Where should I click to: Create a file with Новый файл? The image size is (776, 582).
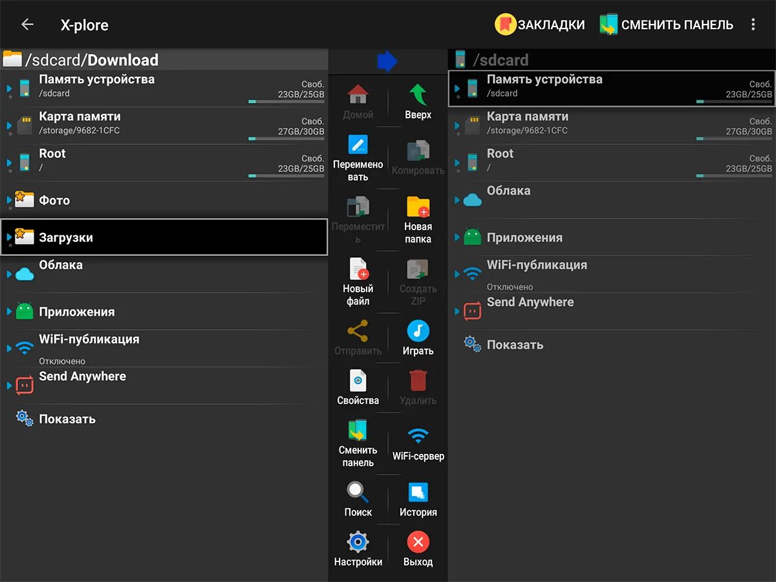tap(358, 283)
